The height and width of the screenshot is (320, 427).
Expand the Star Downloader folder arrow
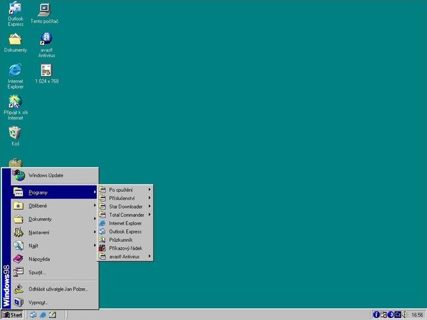[149, 206]
